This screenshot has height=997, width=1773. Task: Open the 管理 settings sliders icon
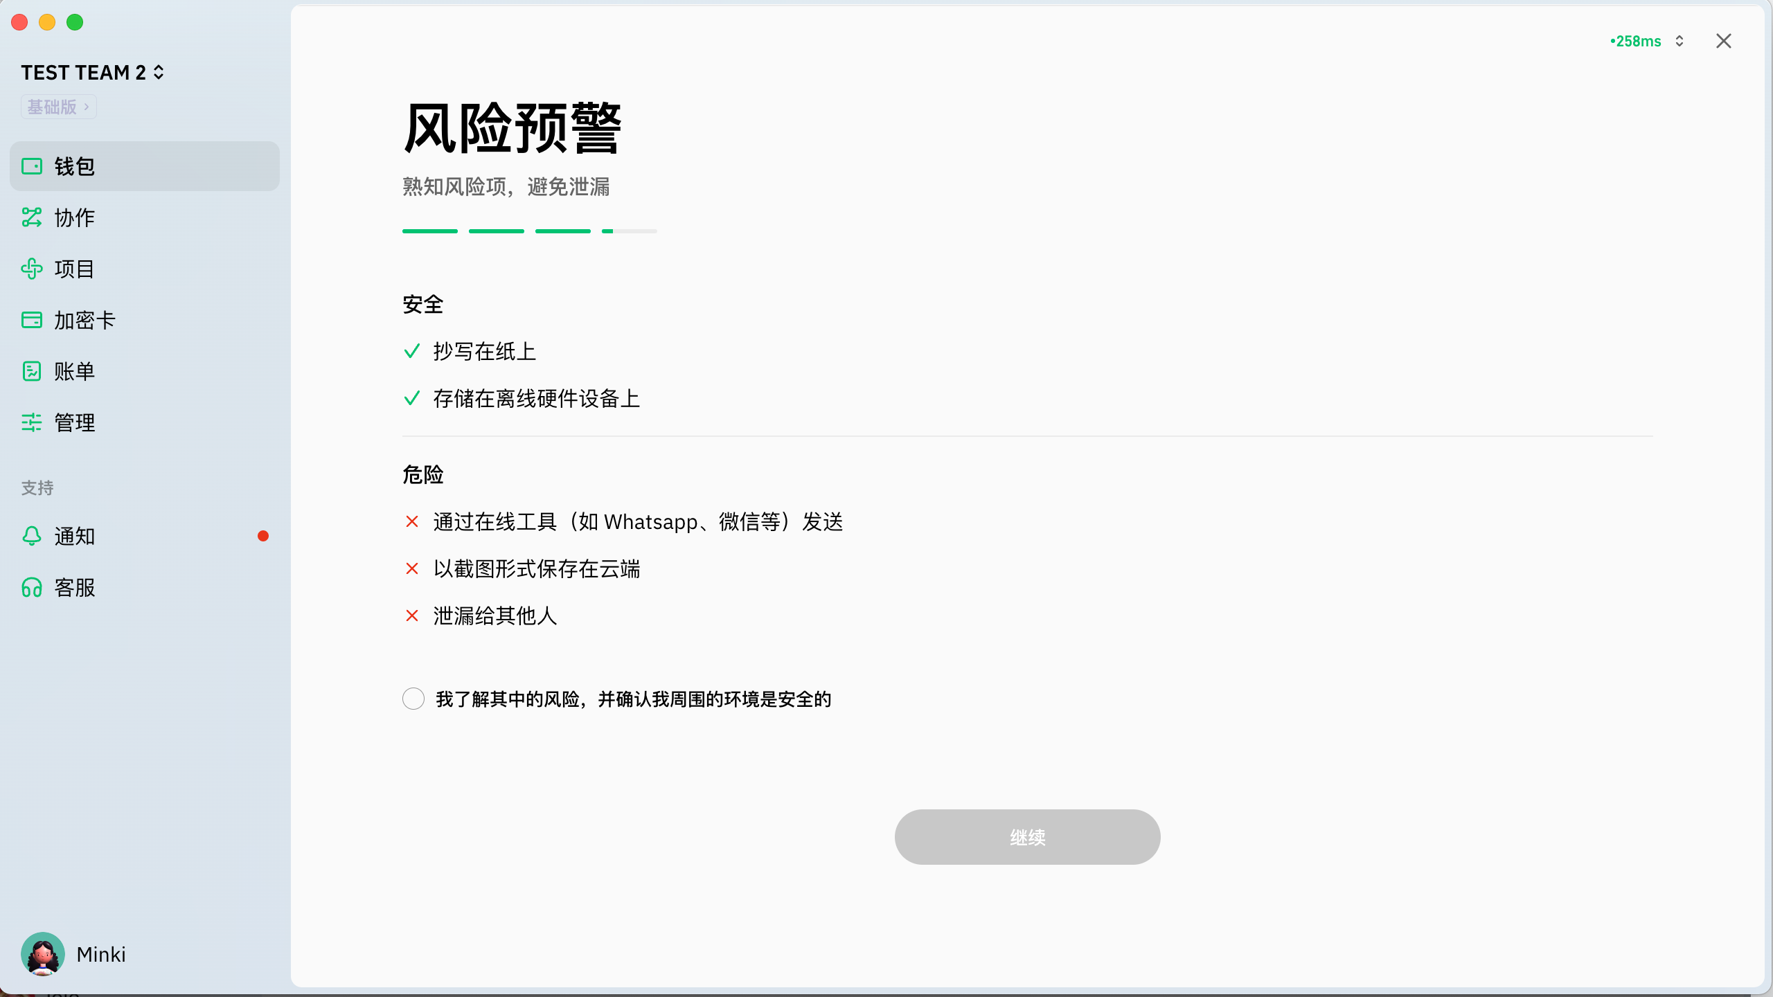32,422
